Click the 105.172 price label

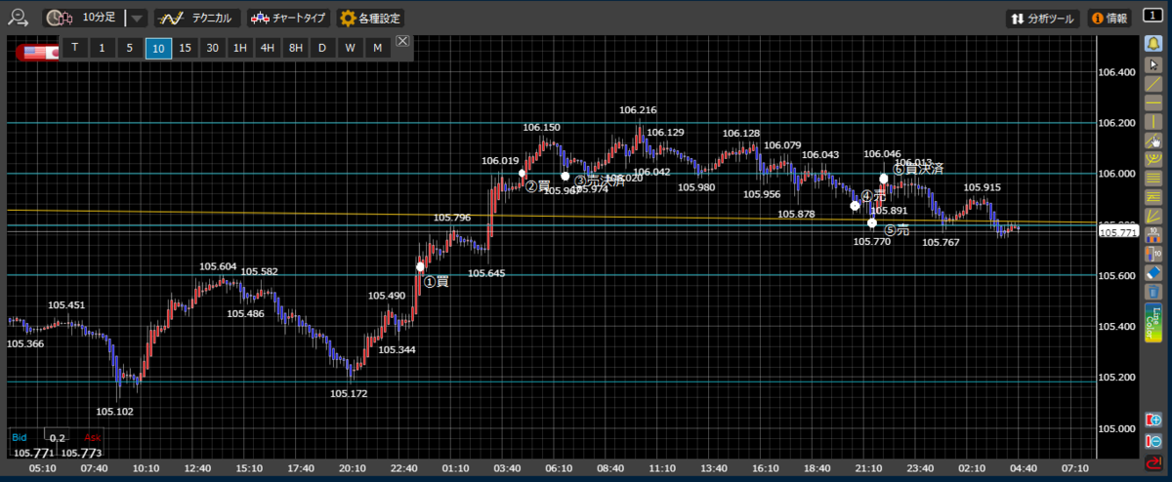pos(349,394)
